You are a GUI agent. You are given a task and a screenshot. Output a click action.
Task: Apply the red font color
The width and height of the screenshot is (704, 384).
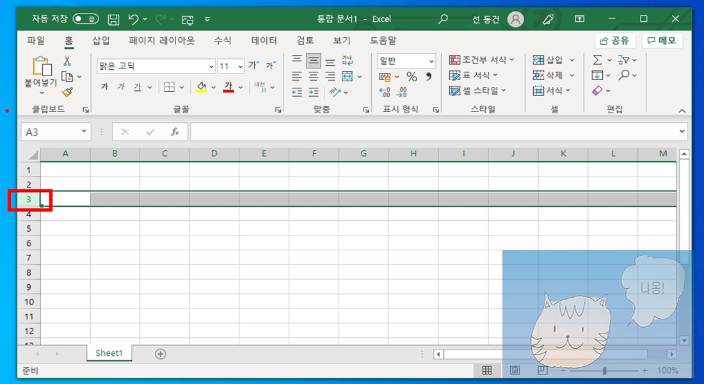click(x=228, y=86)
